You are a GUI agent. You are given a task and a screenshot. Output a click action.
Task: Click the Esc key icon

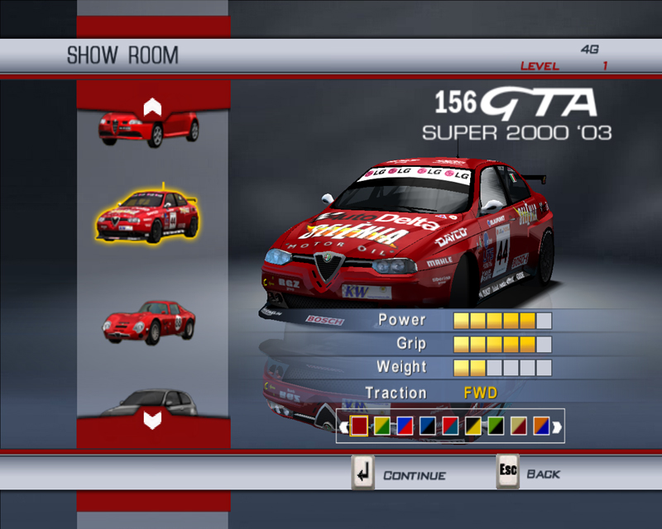[507, 472]
